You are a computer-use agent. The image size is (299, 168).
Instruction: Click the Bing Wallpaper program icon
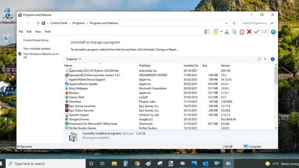coord(67,88)
